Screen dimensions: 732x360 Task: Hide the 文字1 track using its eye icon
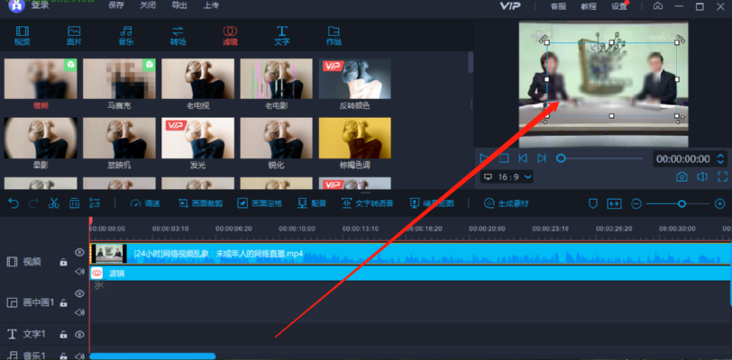click(79, 335)
